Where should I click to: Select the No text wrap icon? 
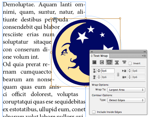(94, 62)
